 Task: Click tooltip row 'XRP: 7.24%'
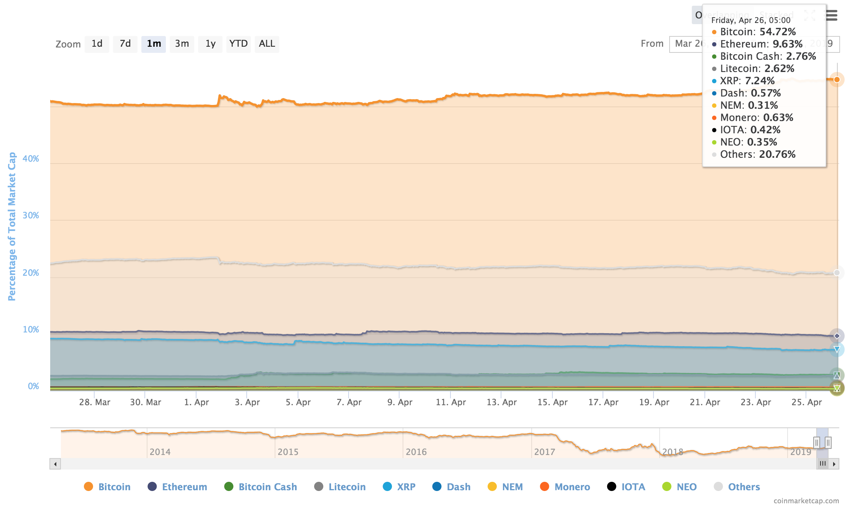pos(743,81)
